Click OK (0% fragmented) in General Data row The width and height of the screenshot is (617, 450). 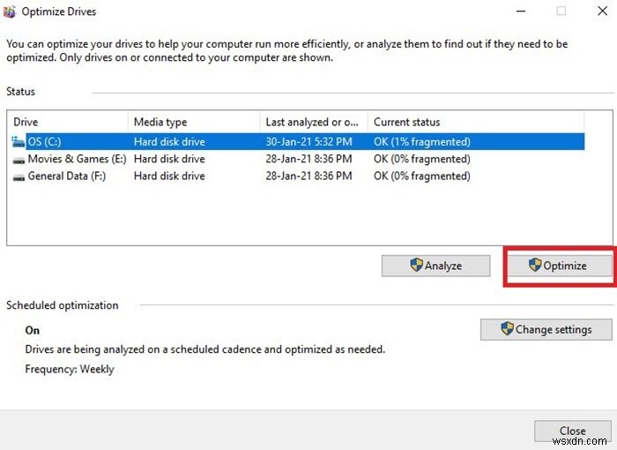coord(422,176)
